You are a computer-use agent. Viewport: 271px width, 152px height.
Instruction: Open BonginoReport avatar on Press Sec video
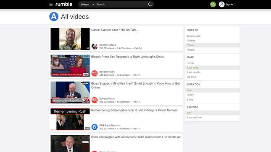(95, 73)
